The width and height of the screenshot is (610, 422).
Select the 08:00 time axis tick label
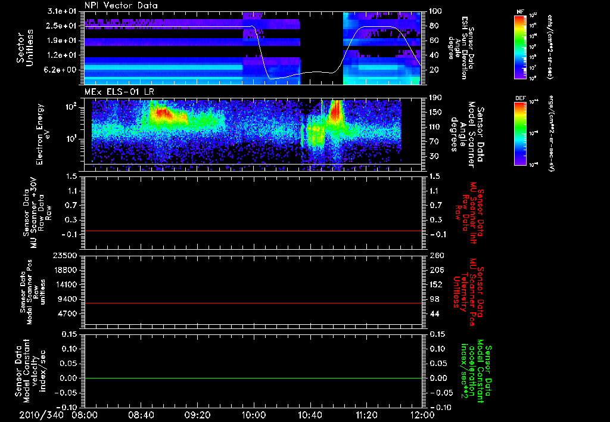85,414
